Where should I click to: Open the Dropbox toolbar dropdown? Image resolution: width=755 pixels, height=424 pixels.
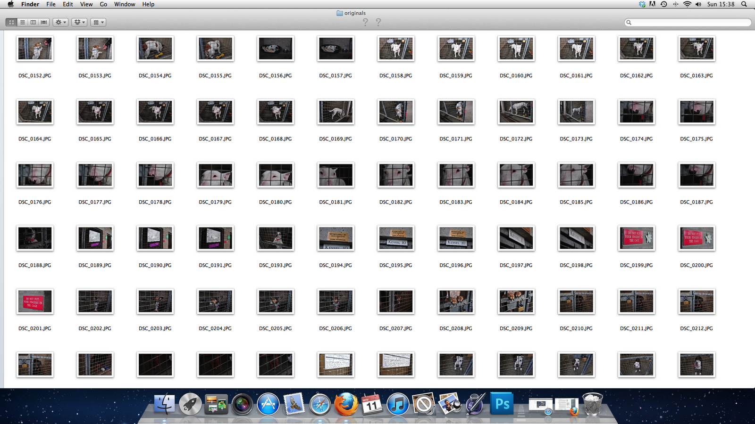79,22
